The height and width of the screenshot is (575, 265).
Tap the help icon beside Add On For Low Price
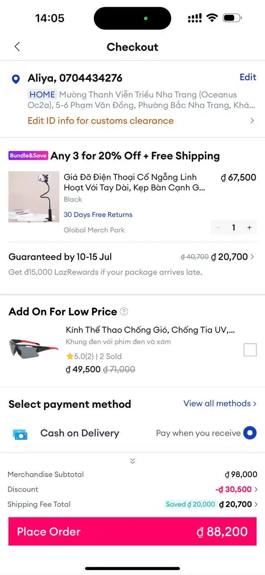[124, 312]
